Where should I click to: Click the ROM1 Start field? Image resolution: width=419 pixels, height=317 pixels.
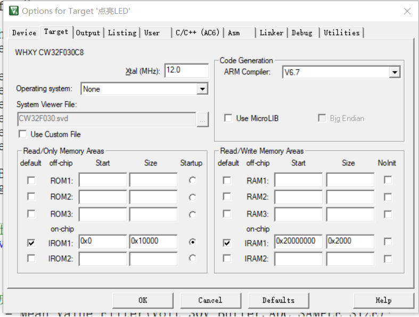click(x=103, y=180)
